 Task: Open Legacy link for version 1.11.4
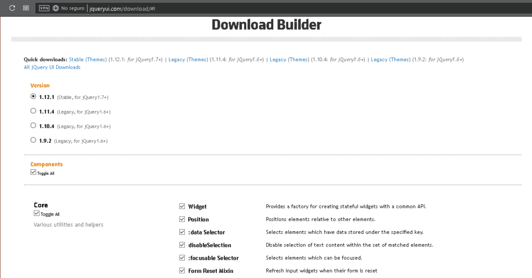(177, 60)
